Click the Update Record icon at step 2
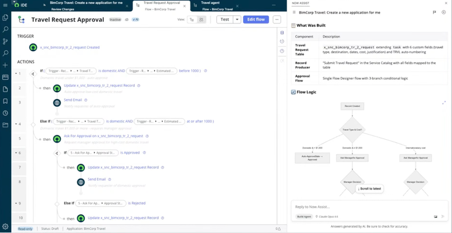 click(x=57, y=88)
